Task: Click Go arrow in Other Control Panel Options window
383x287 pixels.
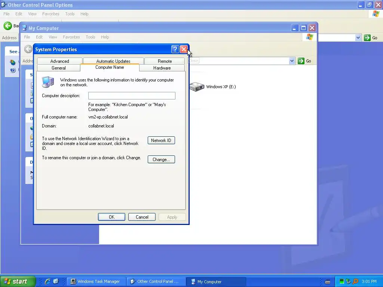Action: click(367, 38)
